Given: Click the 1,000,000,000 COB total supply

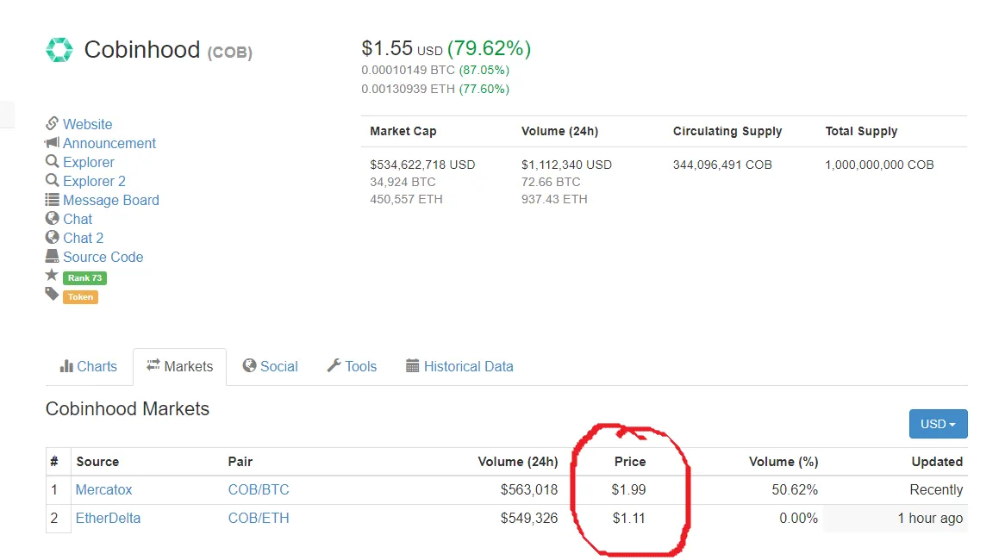Looking at the screenshot, I should (879, 165).
